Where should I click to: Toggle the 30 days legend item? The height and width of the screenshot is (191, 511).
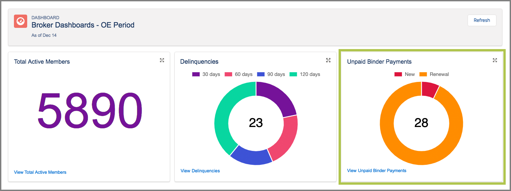pyautogui.click(x=206, y=74)
